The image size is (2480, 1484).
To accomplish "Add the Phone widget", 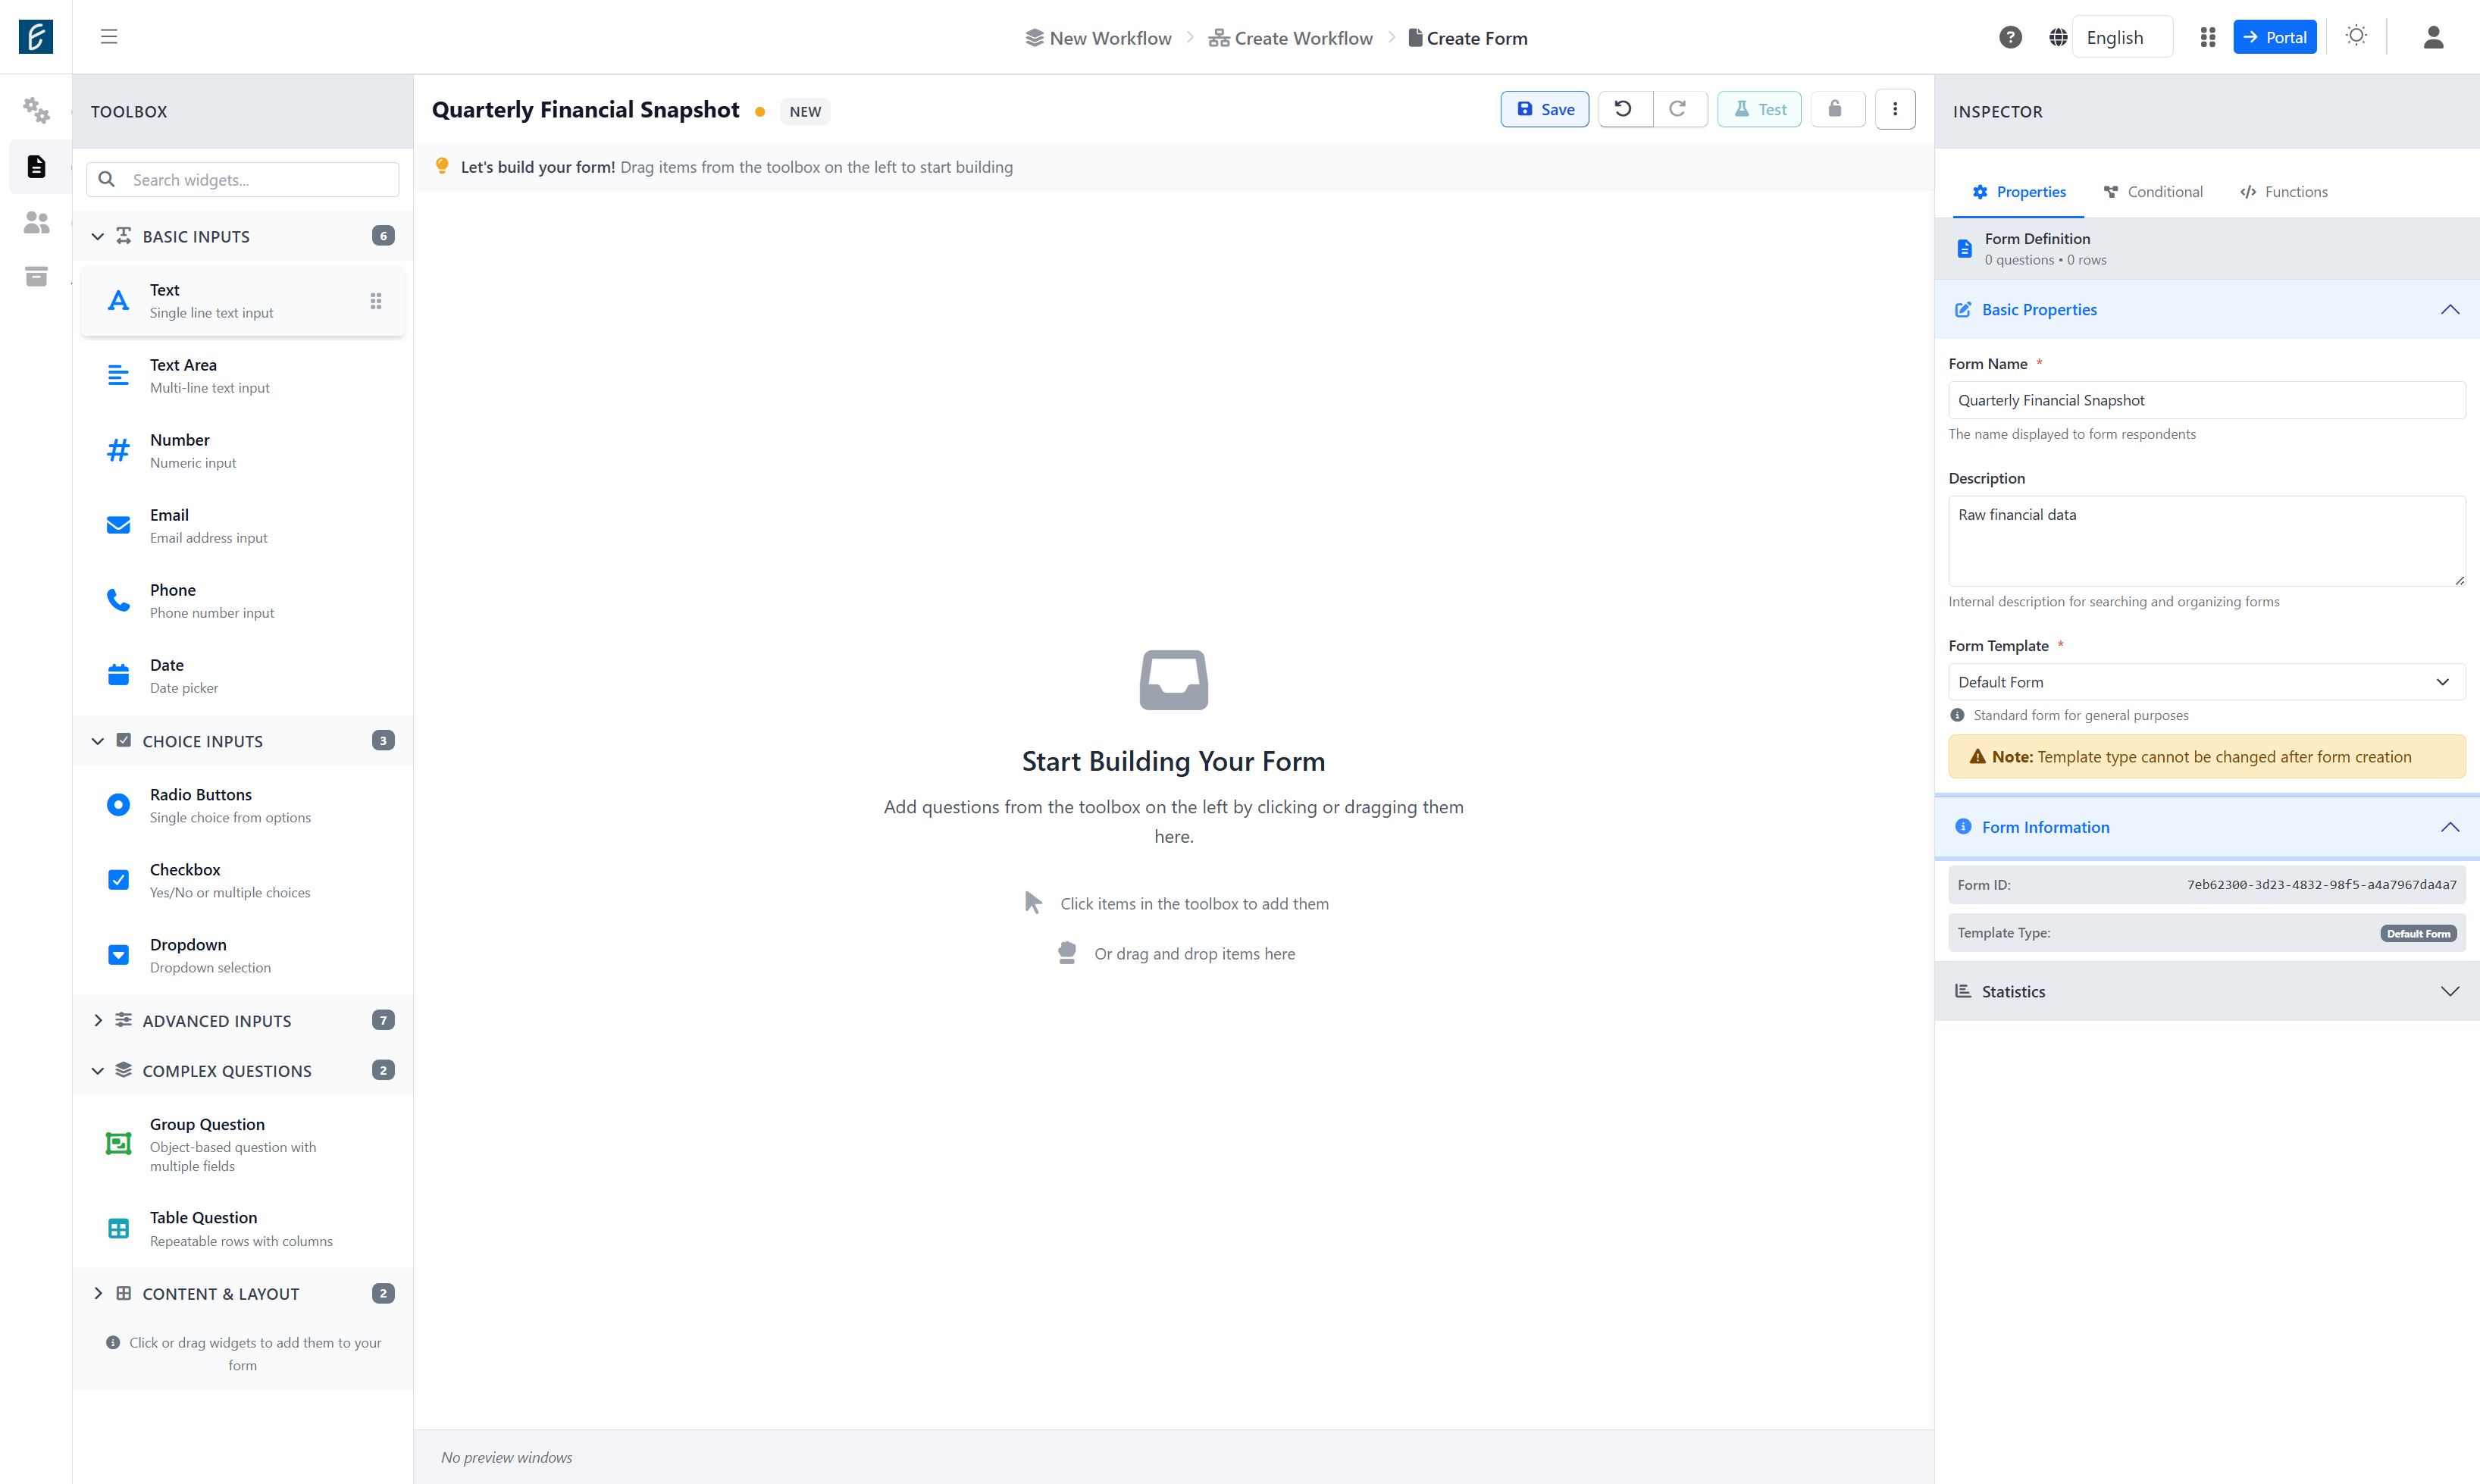I will coord(242,601).
